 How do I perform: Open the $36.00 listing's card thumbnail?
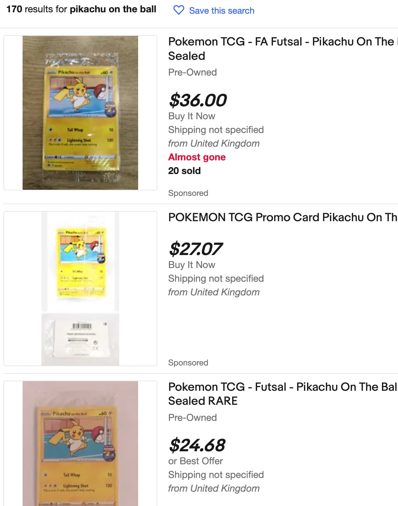(x=80, y=113)
